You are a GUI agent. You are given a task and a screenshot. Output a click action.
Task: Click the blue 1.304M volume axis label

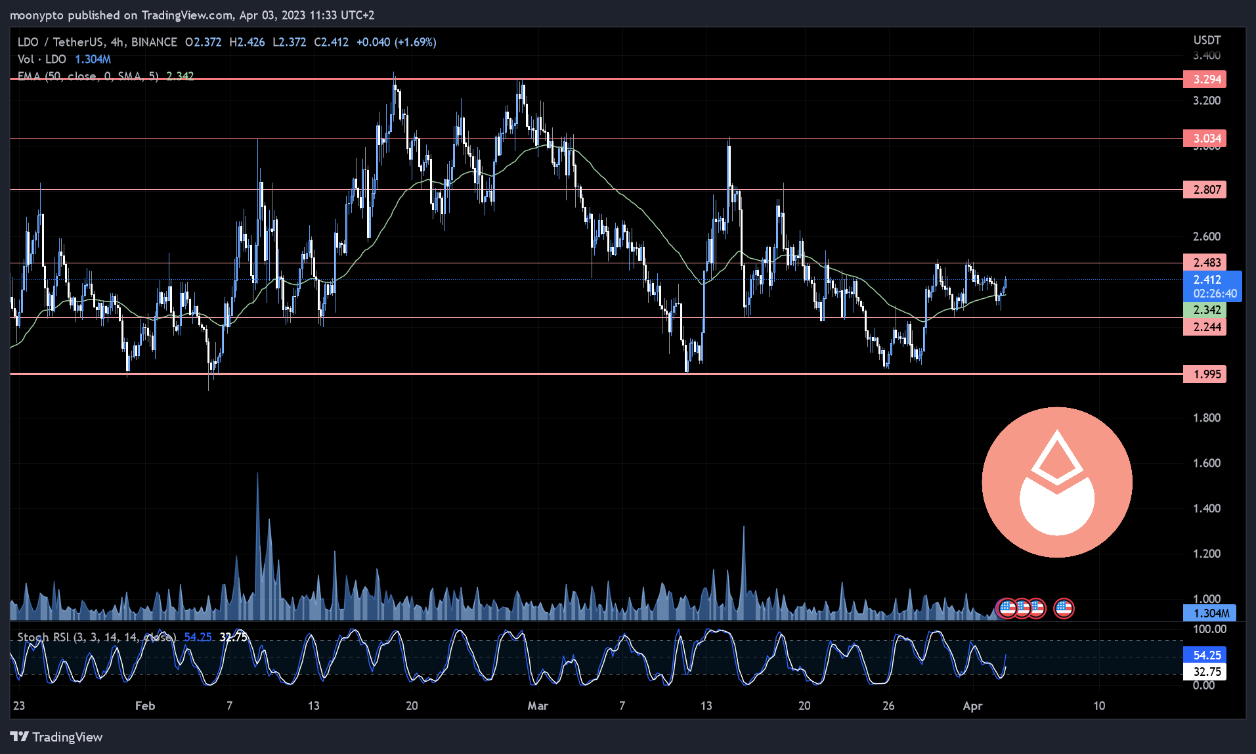(1209, 613)
